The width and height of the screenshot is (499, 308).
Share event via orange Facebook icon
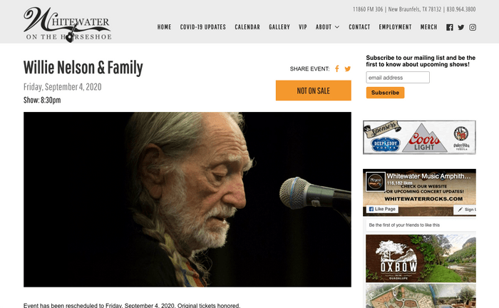click(336, 68)
